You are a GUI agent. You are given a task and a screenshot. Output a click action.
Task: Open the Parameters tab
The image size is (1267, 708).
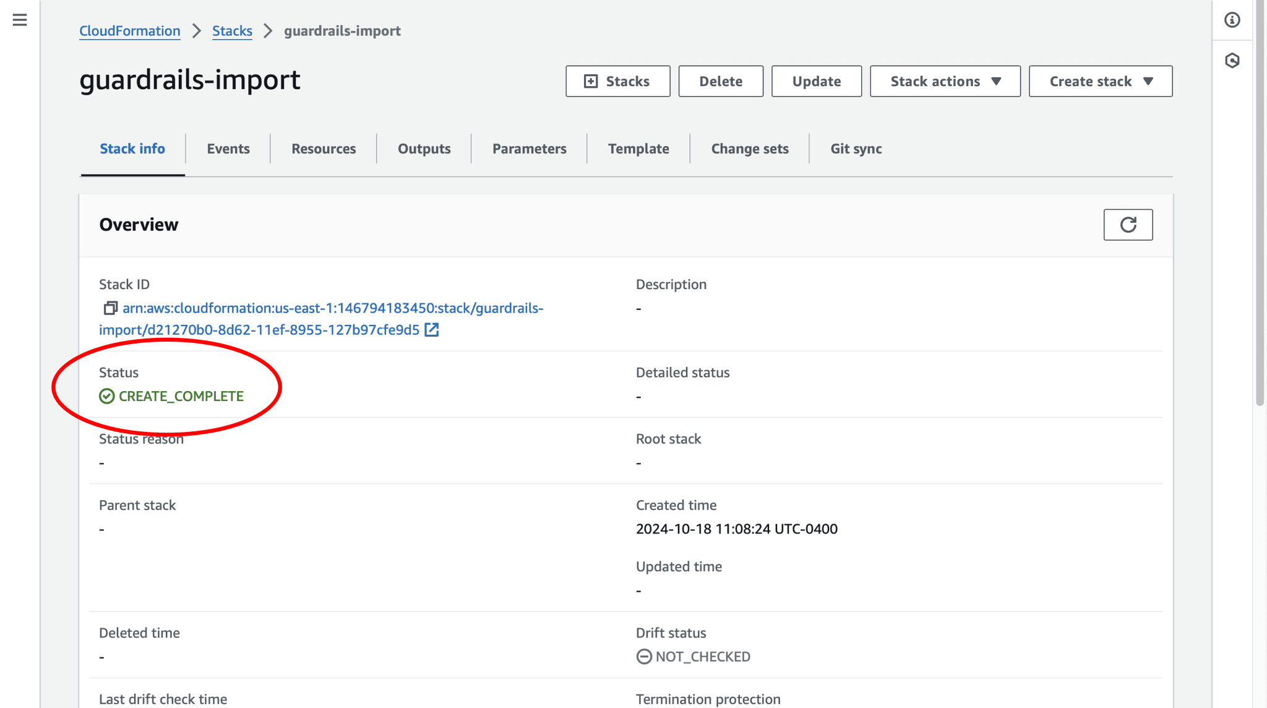coord(530,149)
